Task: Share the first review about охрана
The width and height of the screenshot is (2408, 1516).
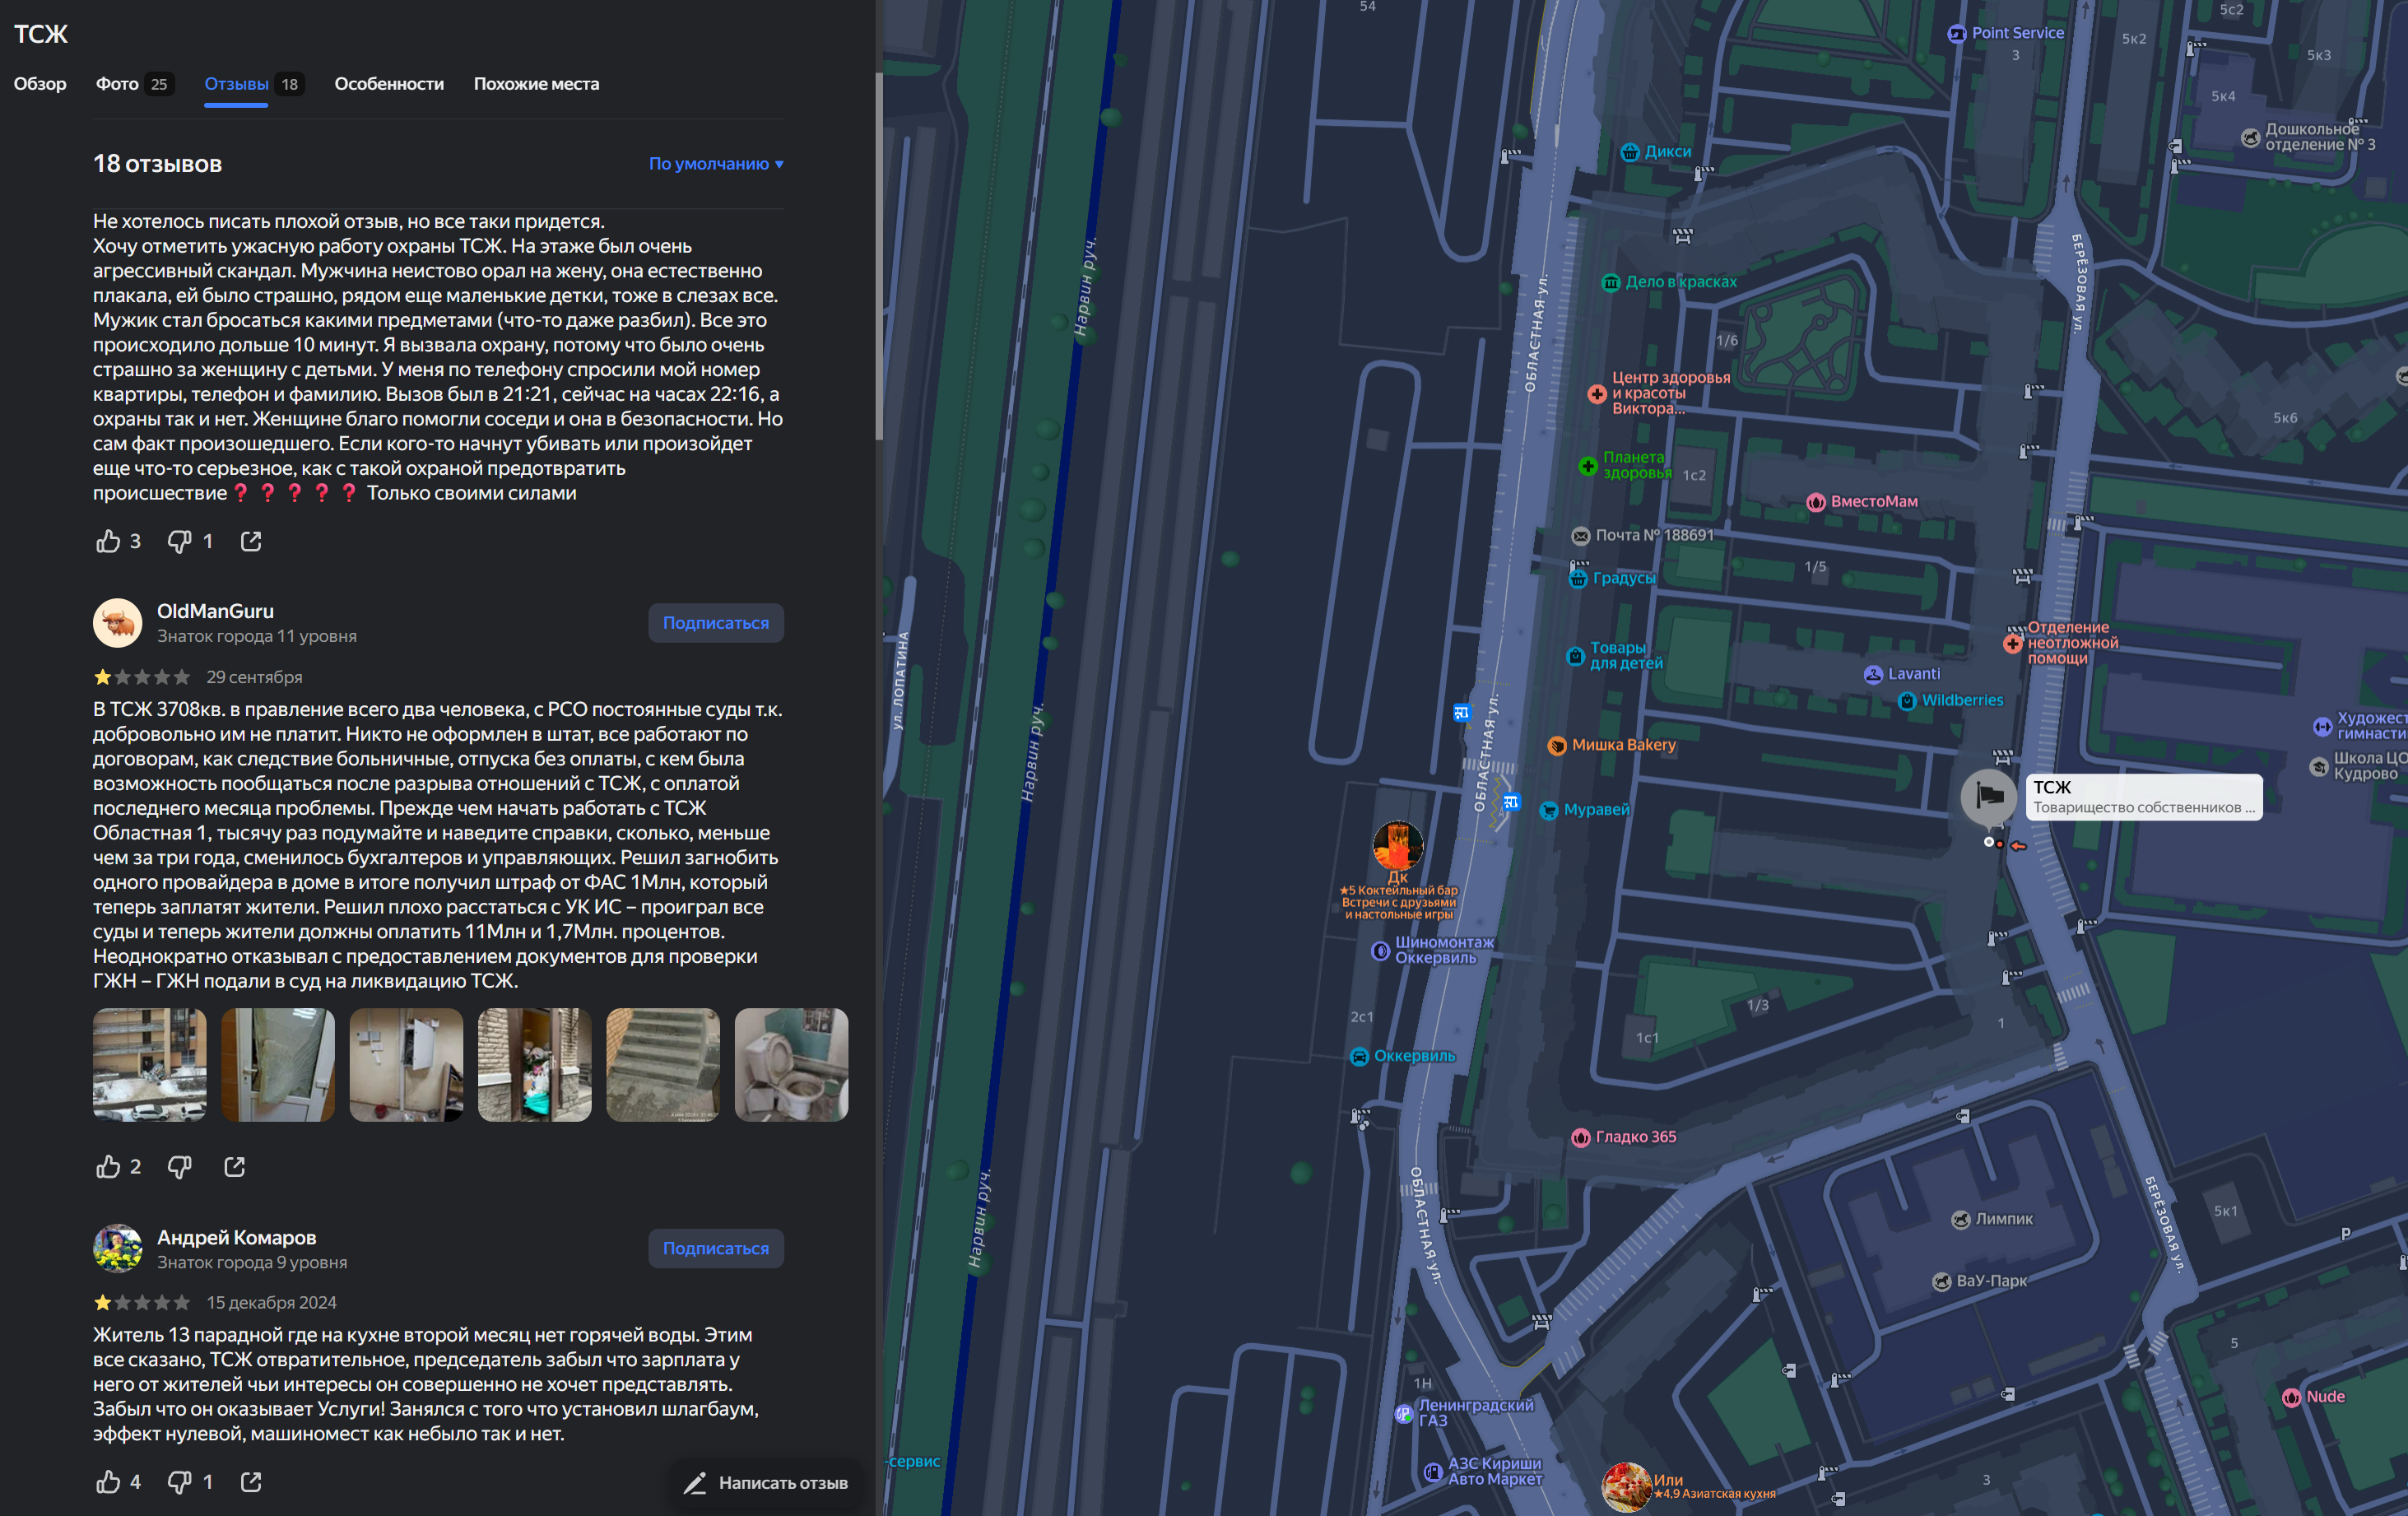Action: coord(251,541)
